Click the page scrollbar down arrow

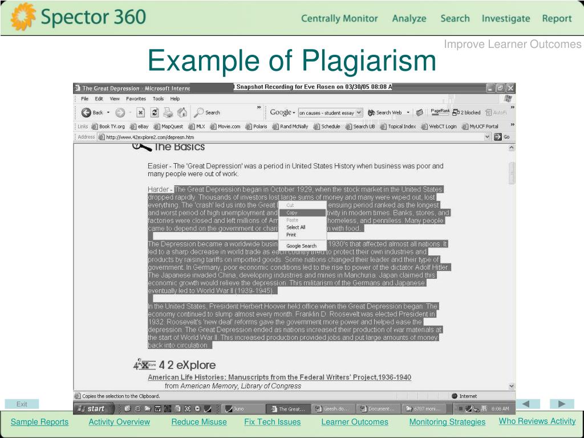point(512,386)
